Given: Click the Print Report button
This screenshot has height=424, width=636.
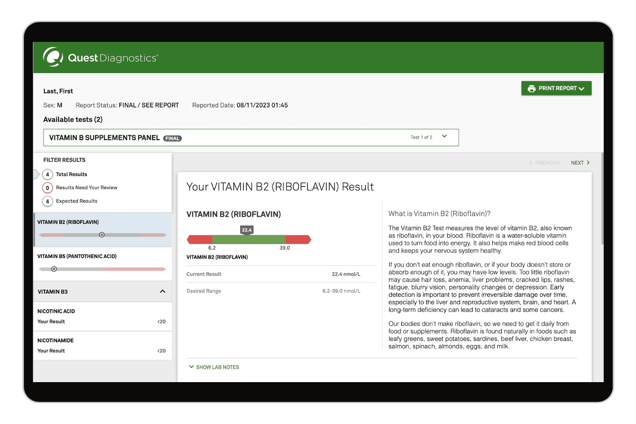Looking at the screenshot, I should pos(556,88).
